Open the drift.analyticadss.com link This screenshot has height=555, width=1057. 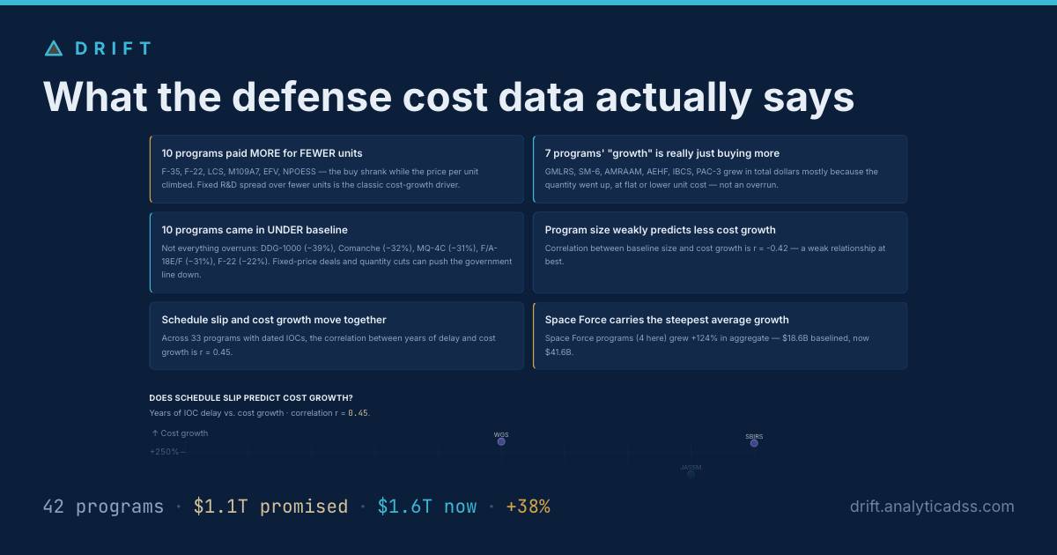[x=932, y=507]
